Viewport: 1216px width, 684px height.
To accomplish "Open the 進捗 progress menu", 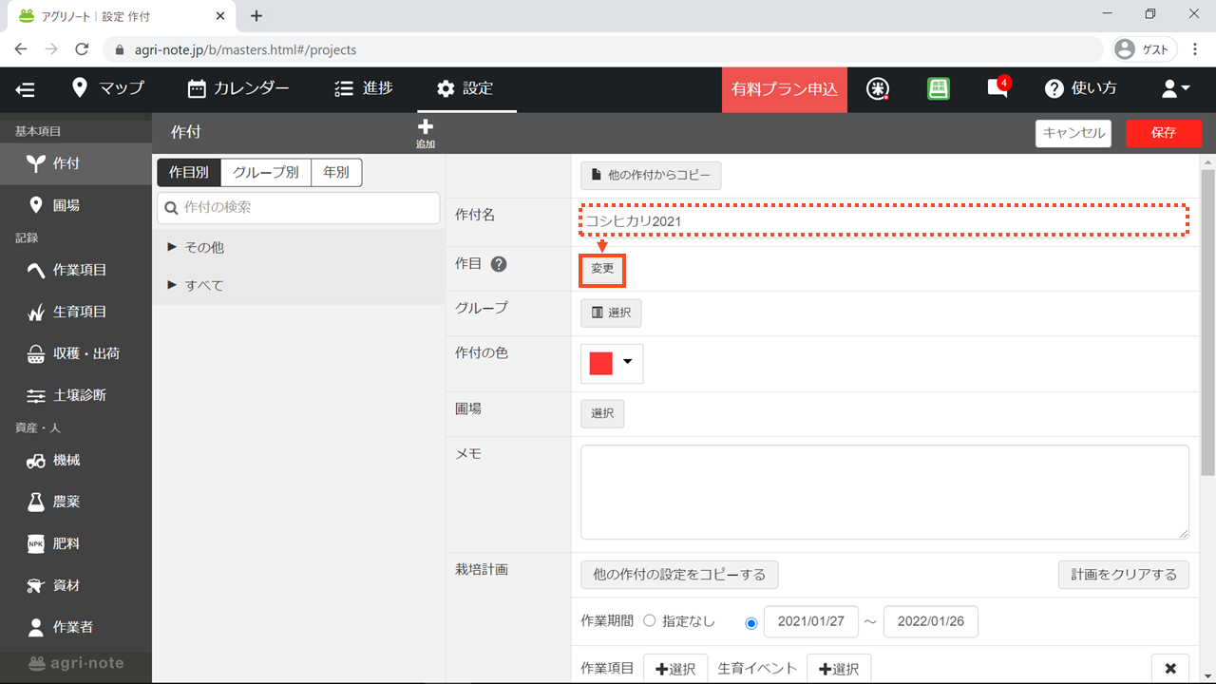I will [364, 88].
